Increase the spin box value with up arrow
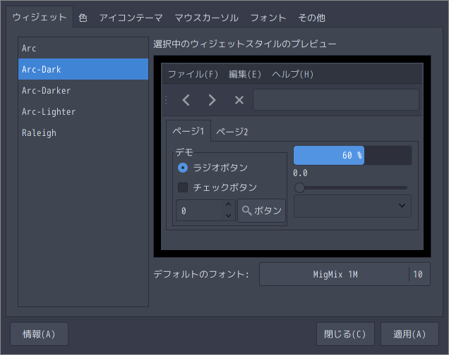 point(228,204)
